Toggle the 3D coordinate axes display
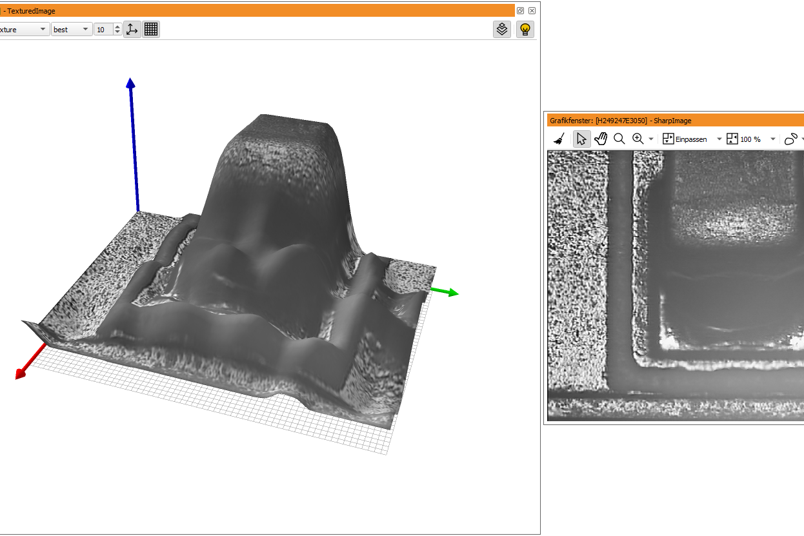The width and height of the screenshot is (804, 536). 132,29
